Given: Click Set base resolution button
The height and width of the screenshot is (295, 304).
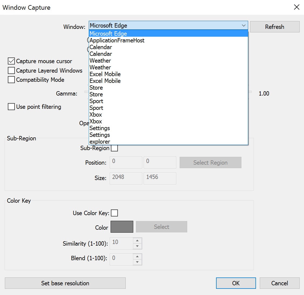Looking at the screenshot, I should tap(65, 283).
